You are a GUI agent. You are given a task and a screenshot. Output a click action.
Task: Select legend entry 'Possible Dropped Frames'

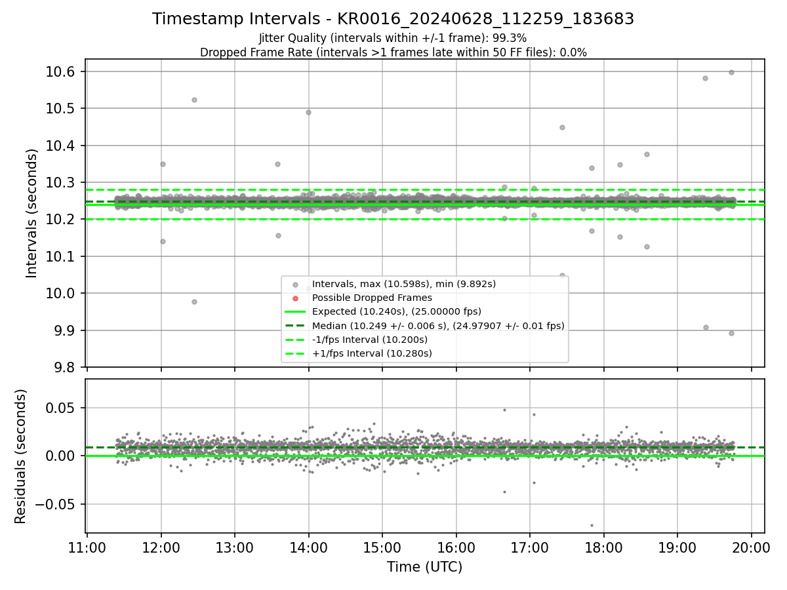coord(372,298)
